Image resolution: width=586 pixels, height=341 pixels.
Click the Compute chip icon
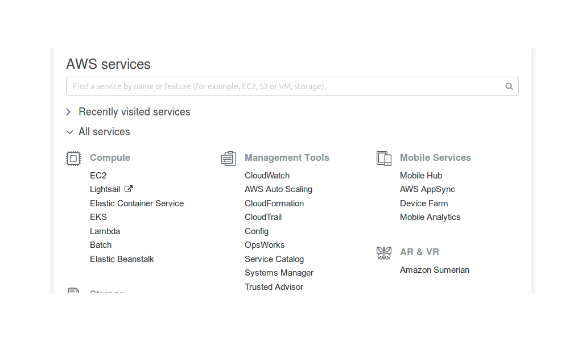click(73, 159)
